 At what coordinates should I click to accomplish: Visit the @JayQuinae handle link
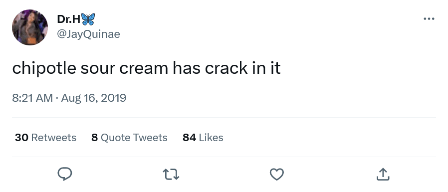pos(89,34)
